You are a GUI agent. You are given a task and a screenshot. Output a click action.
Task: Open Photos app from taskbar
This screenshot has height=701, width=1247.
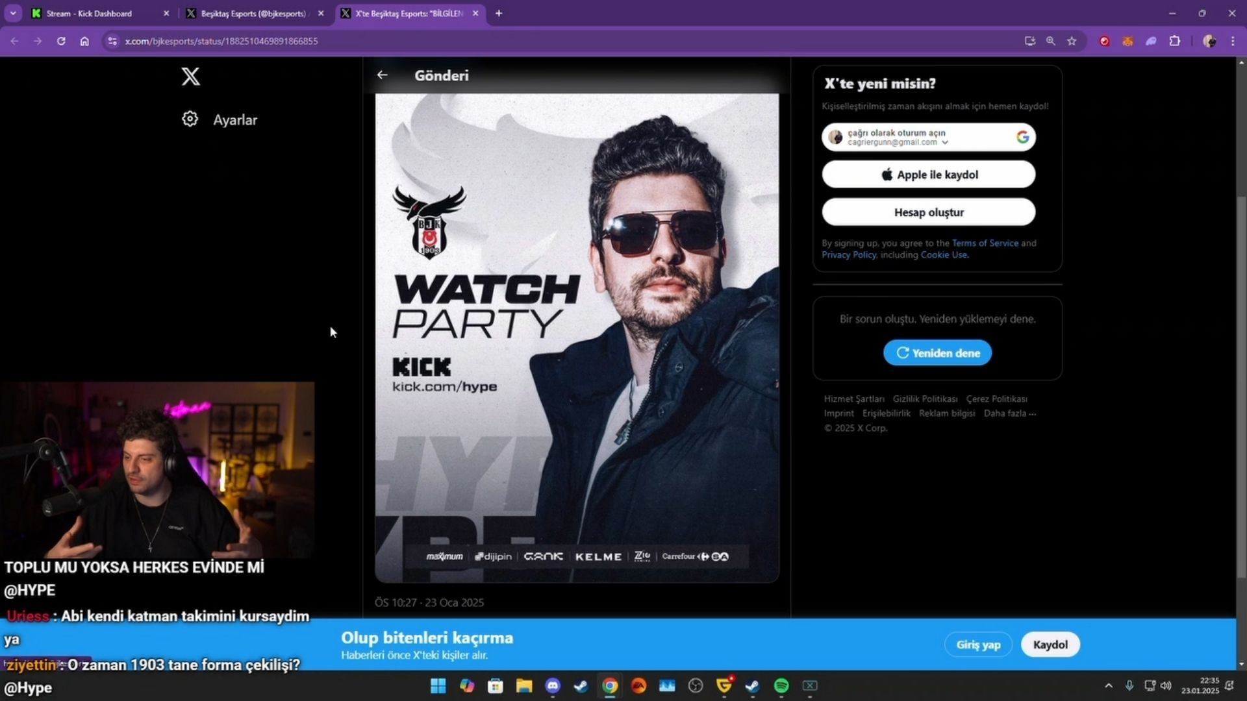(667, 685)
